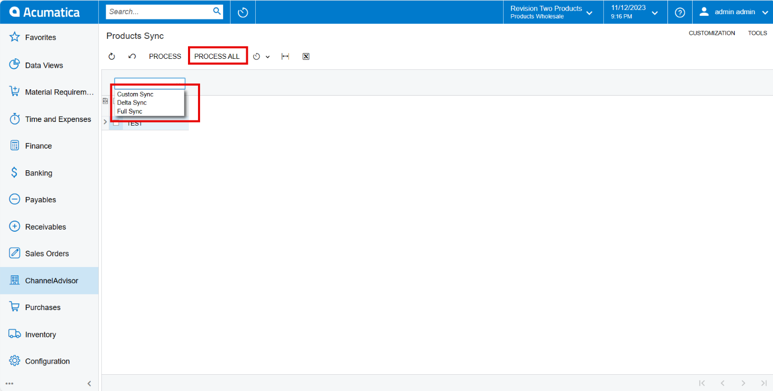Click the row-selector icon in grid header
The width and height of the screenshot is (773, 391).
click(x=105, y=101)
